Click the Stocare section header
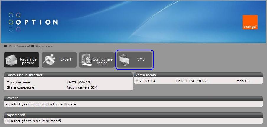 click(x=133, y=98)
